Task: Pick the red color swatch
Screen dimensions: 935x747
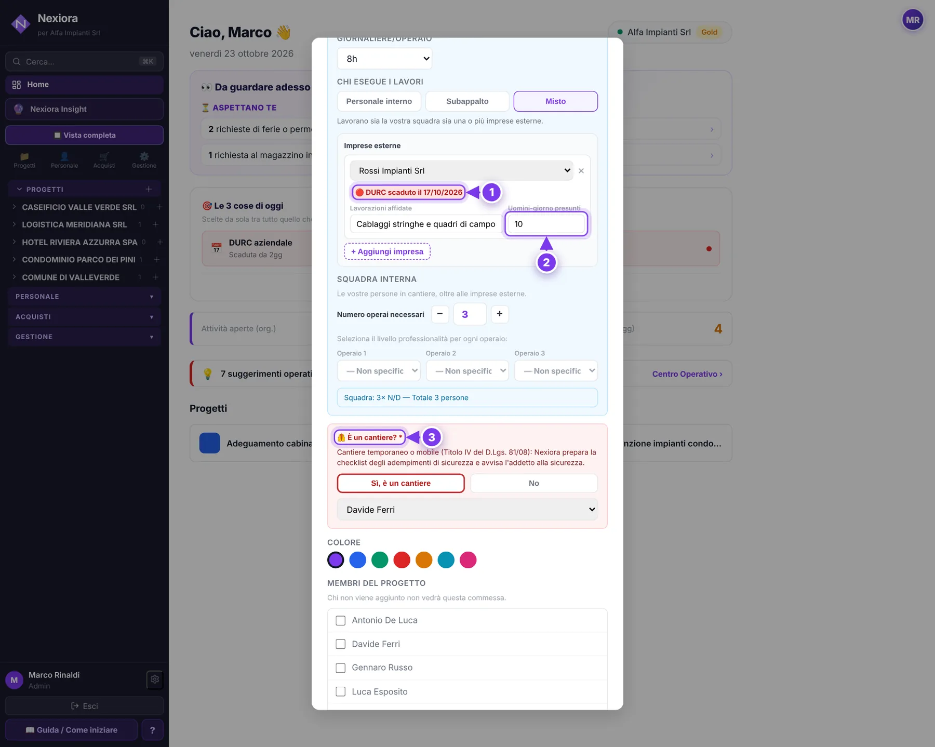Action: 402,560
